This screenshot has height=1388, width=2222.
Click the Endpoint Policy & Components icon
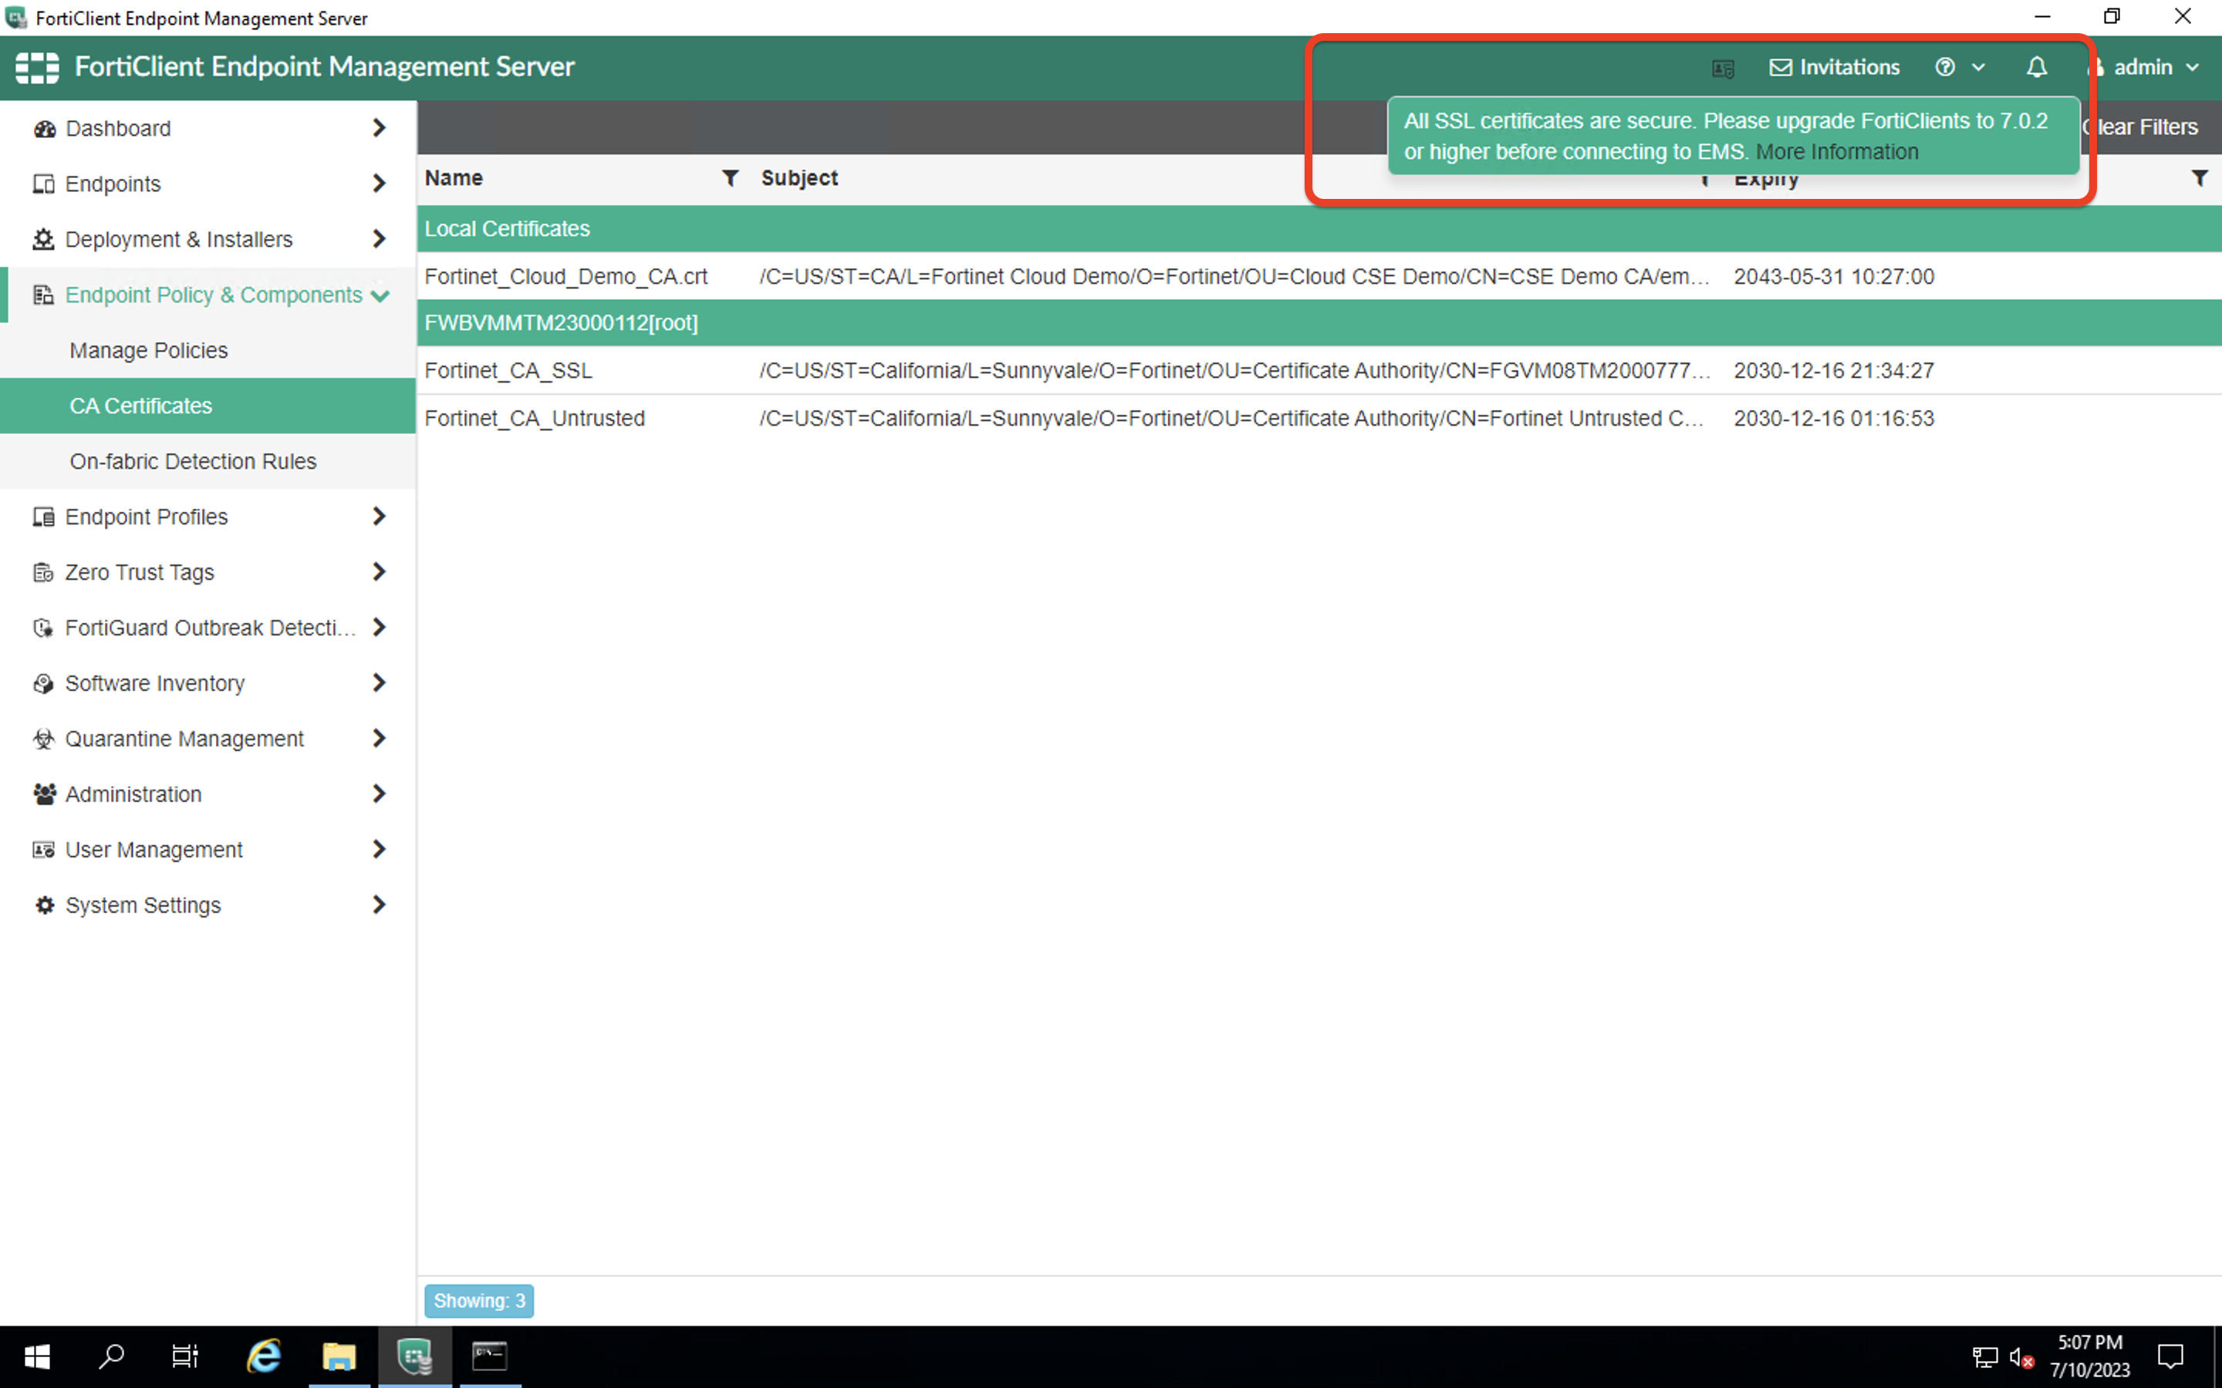tap(44, 295)
